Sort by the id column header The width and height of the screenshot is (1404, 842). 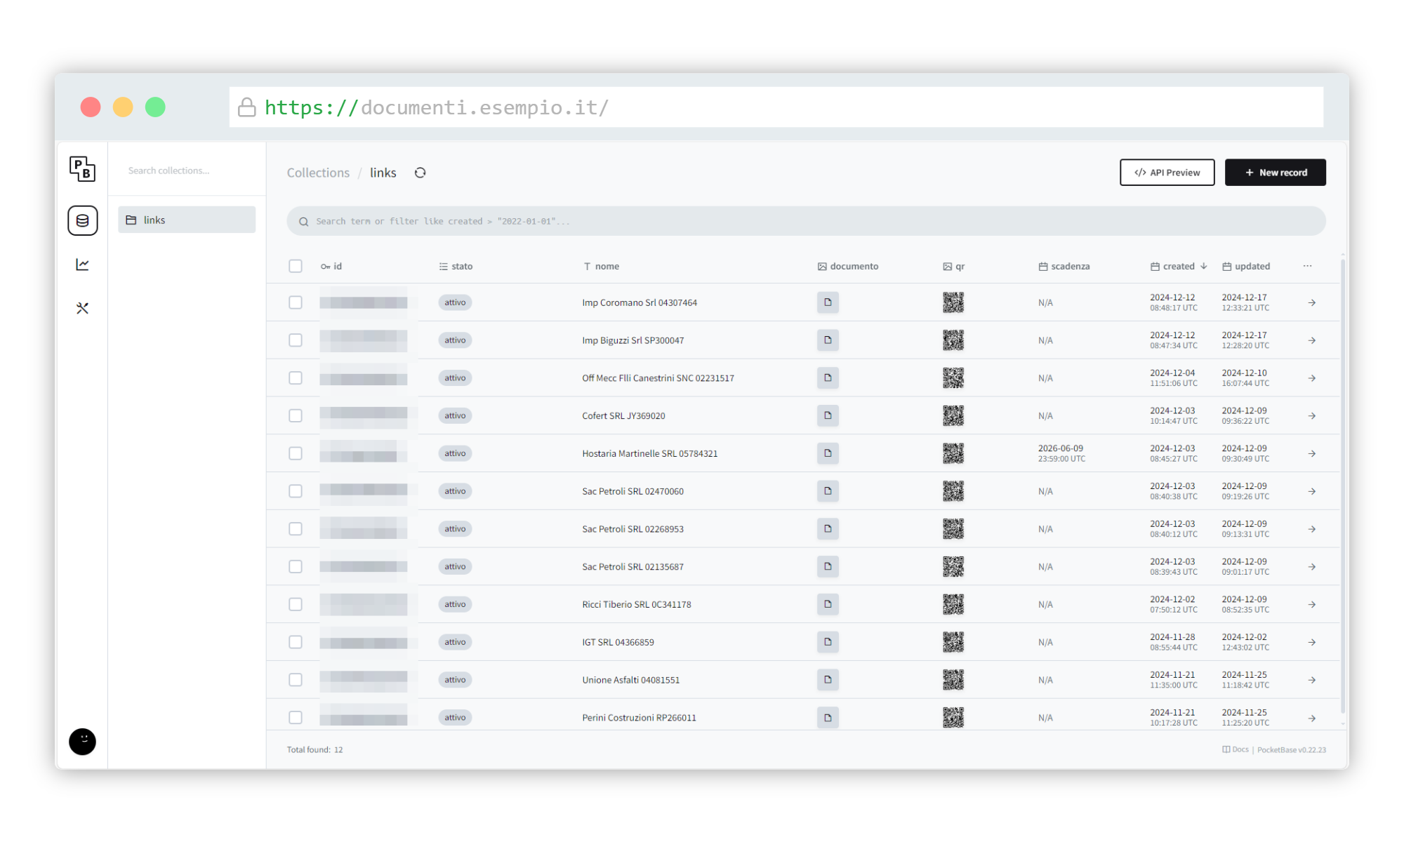coord(331,266)
